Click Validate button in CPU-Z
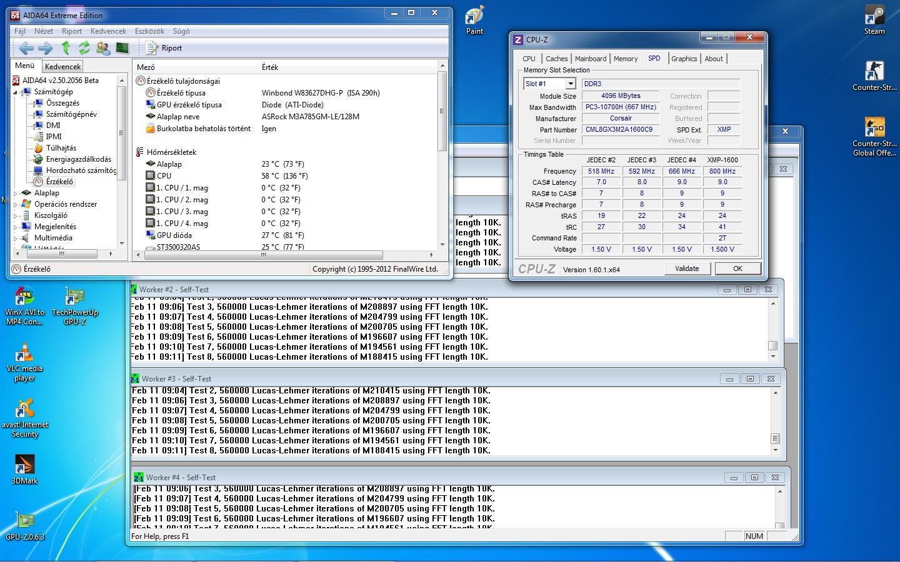 pos(687,269)
